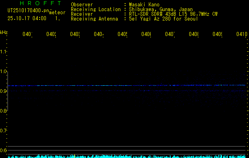
Task: Click the kHz axis unit label
Action: click(4, 32)
